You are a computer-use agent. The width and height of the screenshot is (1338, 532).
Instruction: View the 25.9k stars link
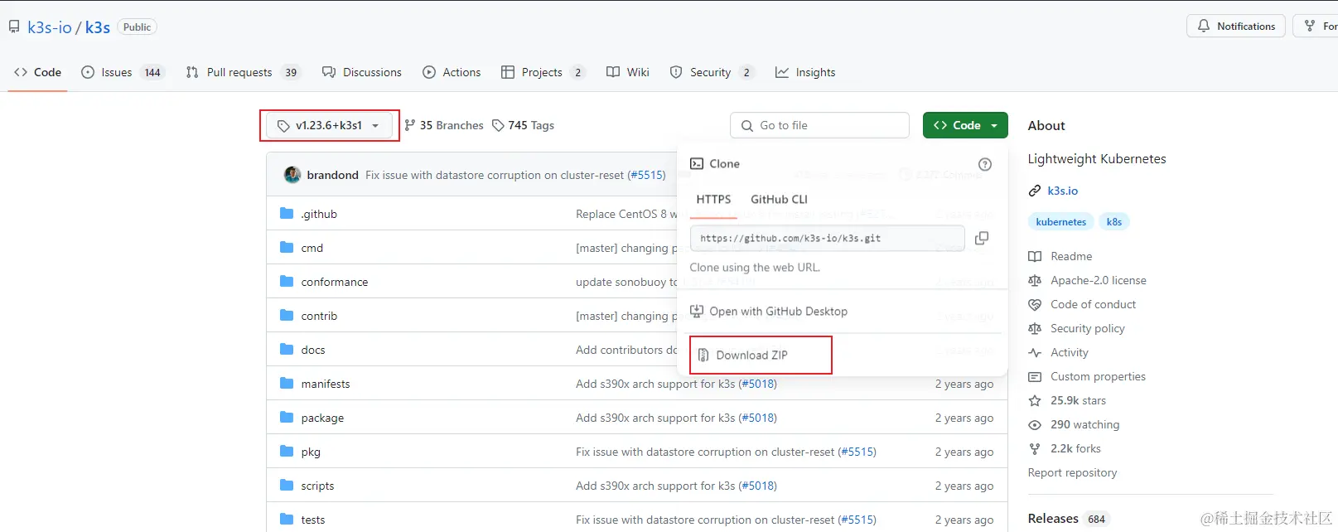click(1078, 400)
